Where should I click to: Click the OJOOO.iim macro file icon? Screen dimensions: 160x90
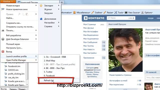tap(6, 70)
